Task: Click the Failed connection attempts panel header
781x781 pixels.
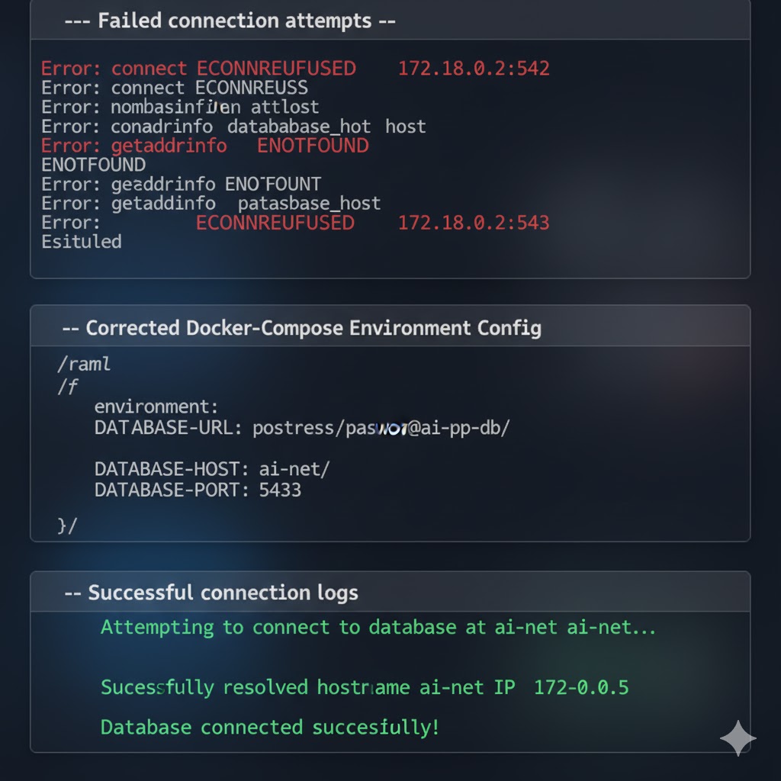Action: (229, 21)
